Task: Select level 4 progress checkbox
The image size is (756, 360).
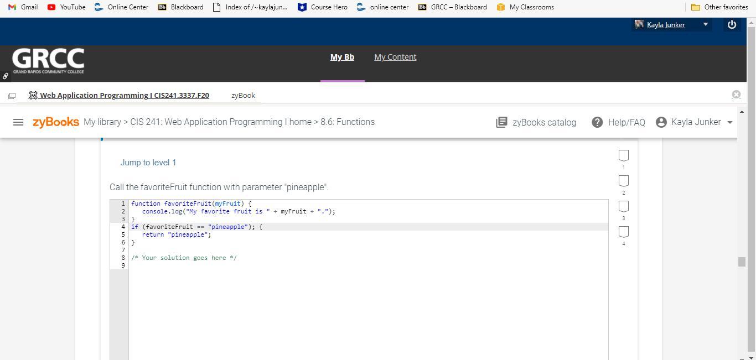Action: pyautogui.click(x=623, y=232)
